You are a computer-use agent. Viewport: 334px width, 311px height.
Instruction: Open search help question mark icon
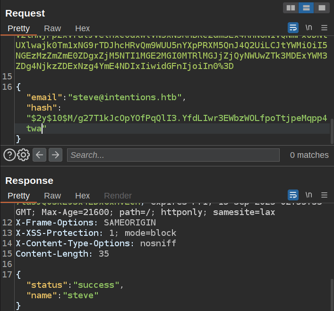coord(9,155)
